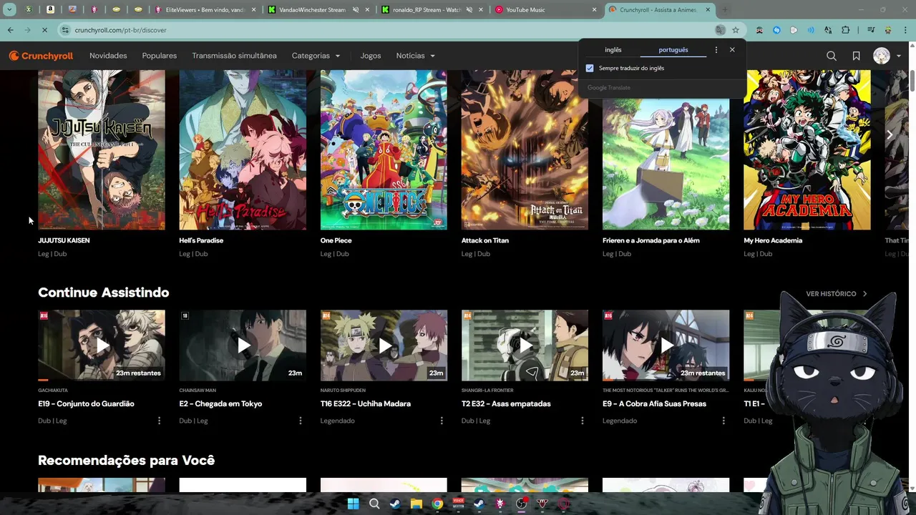Play Shangri-La Frontier E32 Asas empatadas
Screen dimensions: 916x515
coord(525,345)
